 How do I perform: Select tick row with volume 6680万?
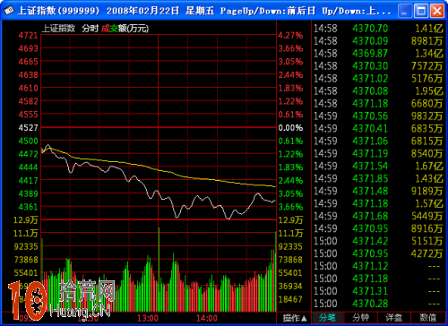[x=378, y=104]
